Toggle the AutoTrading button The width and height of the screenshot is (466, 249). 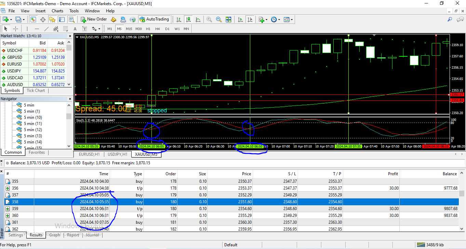tap(154, 19)
